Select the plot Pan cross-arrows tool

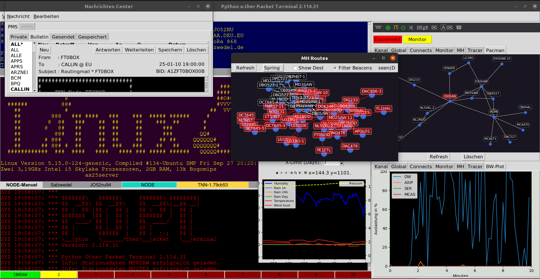click(x=292, y=173)
